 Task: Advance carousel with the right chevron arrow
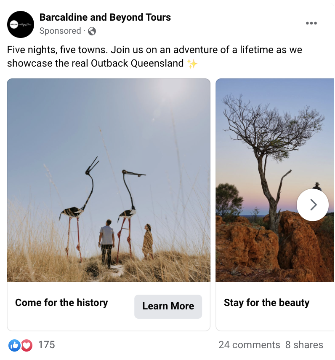coord(313,205)
